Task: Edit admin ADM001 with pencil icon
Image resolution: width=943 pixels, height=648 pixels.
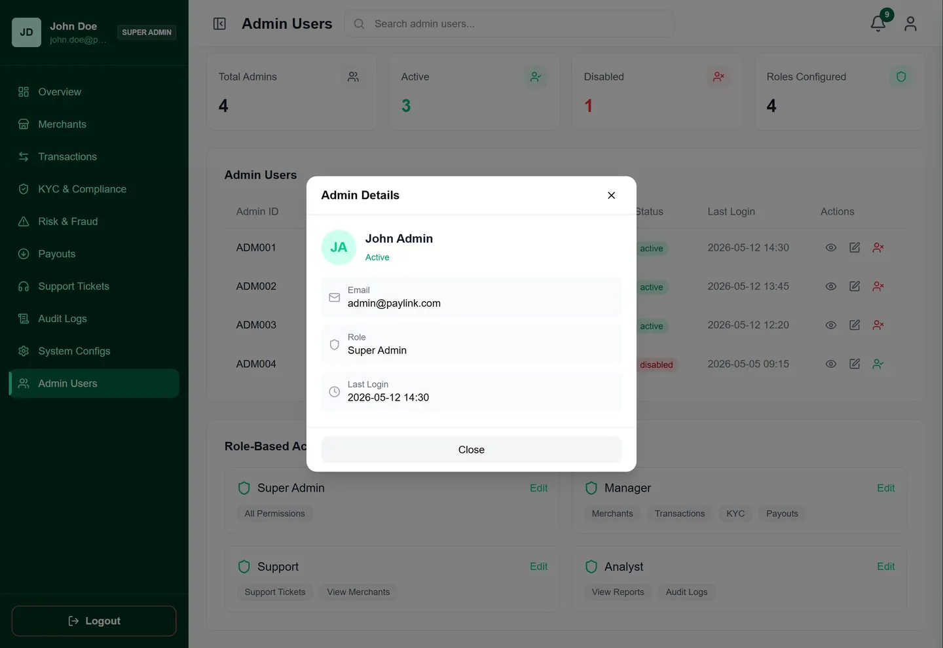Action: click(855, 247)
